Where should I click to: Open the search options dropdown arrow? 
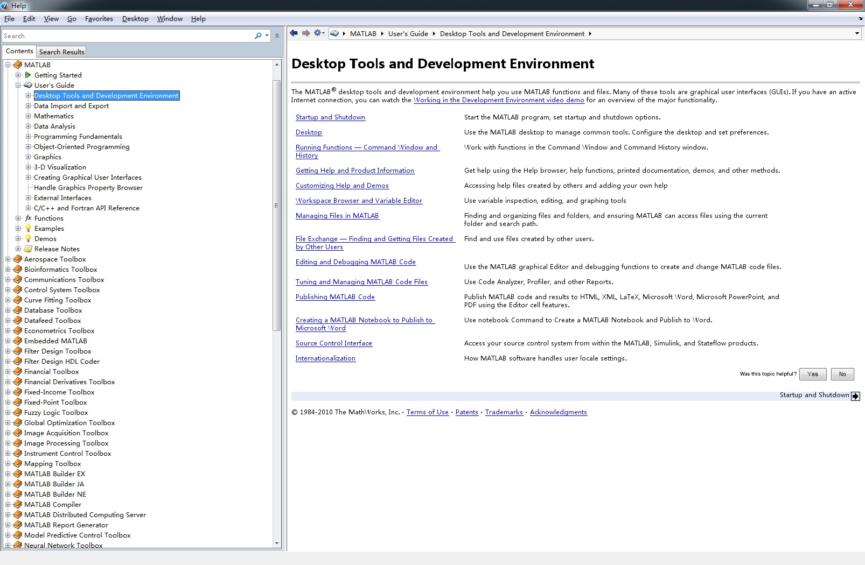point(267,36)
